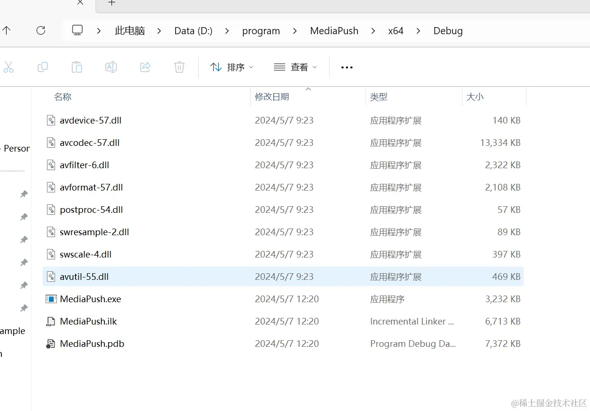The height and width of the screenshot is (411, 590).
Task: Expand chevron before 此电脑 in breadcrumb
Action: coord(99,31)
